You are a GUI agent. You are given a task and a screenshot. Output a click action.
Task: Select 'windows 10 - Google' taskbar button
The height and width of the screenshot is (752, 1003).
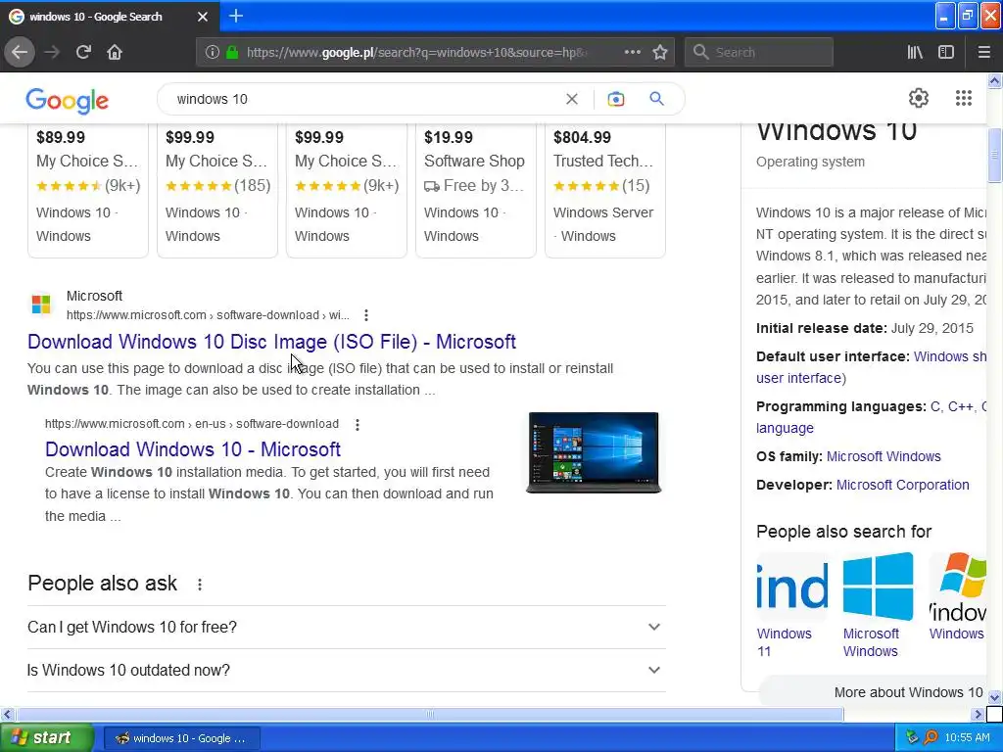point(181,738)
